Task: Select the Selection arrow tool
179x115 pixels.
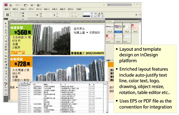Action: [x=6, y=24]
